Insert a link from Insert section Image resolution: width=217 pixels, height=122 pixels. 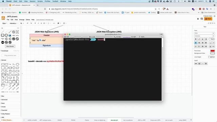click(x=196, y=63)
